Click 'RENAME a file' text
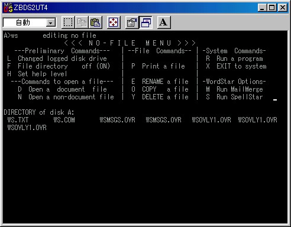The height and width of the screenshot is (227, 291). (x=165, y=82)
